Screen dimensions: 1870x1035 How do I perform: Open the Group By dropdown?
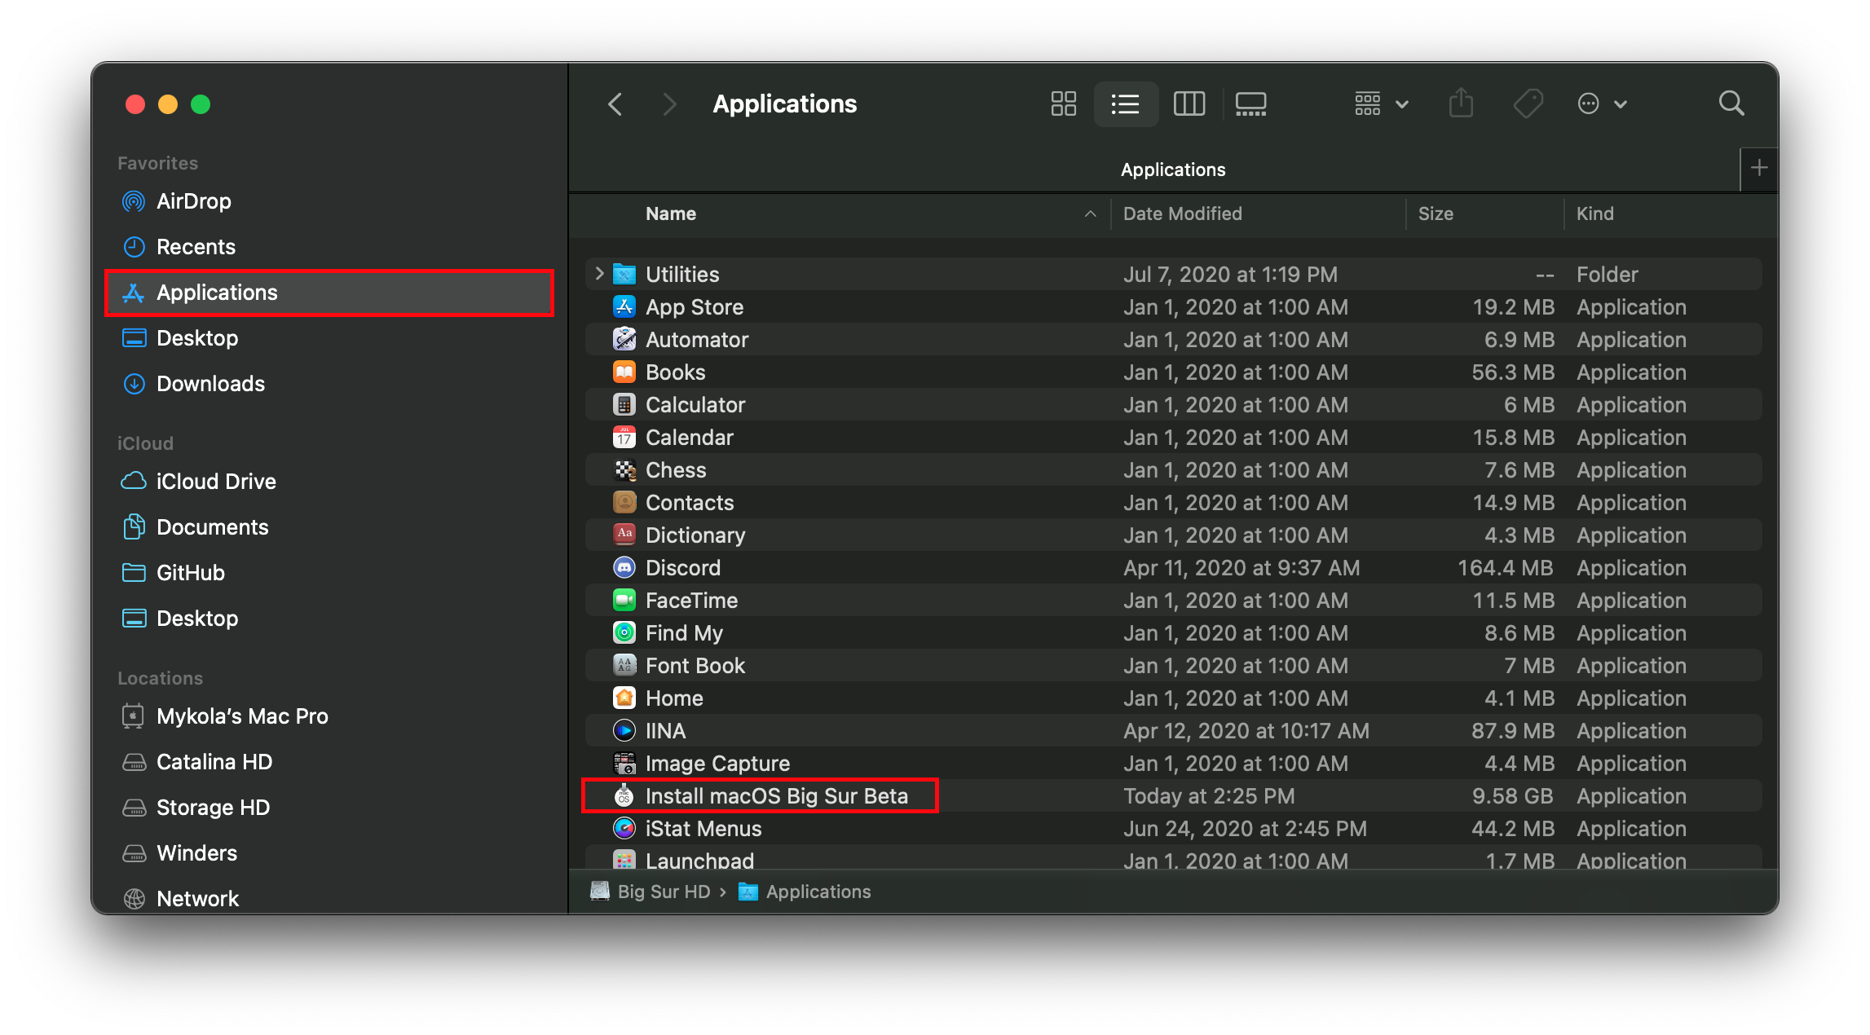[1381, 104]
